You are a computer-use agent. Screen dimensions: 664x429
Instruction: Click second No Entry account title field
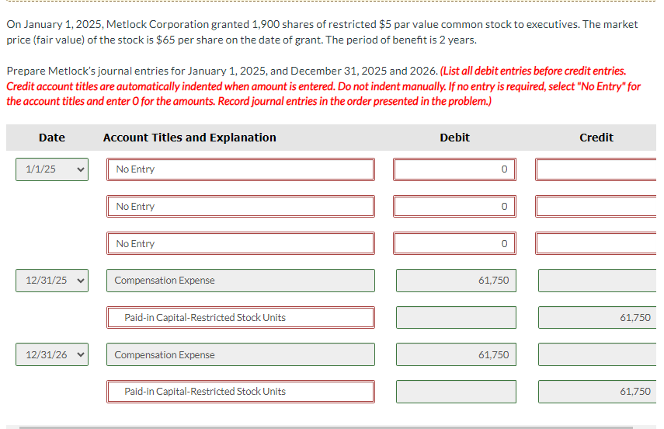(241, 207)
